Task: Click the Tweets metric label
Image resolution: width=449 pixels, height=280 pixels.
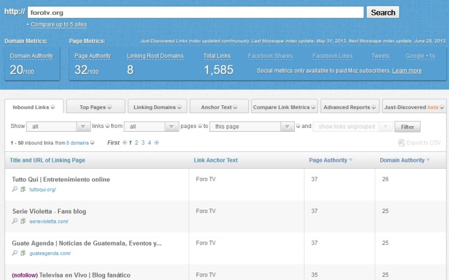Action: point(380,56)
